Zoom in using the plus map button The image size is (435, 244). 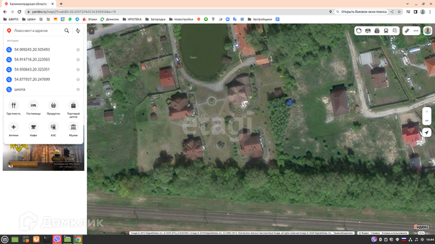427,111
